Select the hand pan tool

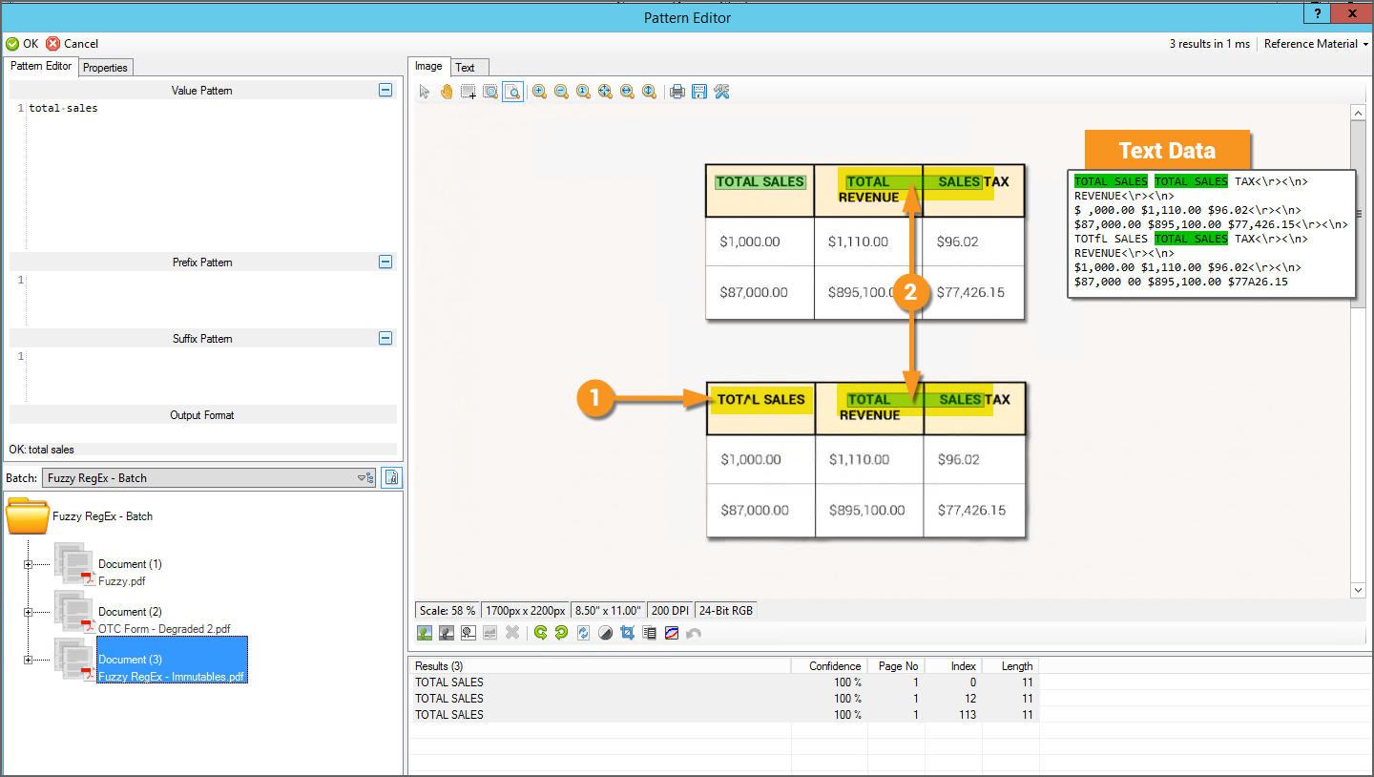(x=447, y=92)
